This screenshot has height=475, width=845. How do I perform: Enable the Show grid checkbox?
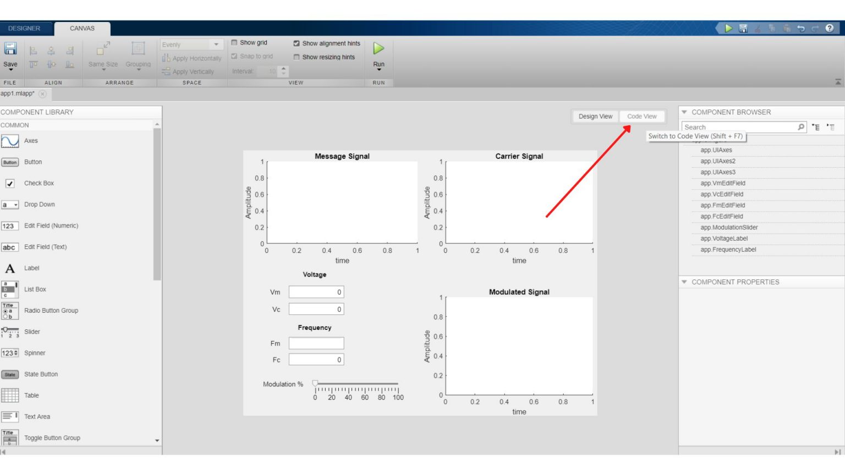(x=235, y=42)
